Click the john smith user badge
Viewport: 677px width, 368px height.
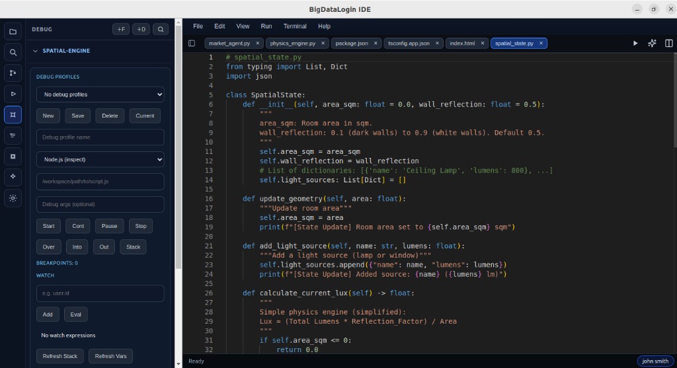click(x=655, y=361)
